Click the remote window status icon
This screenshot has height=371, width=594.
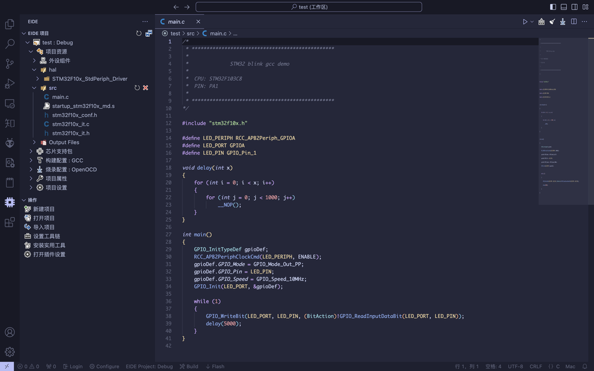coord(7,366)
